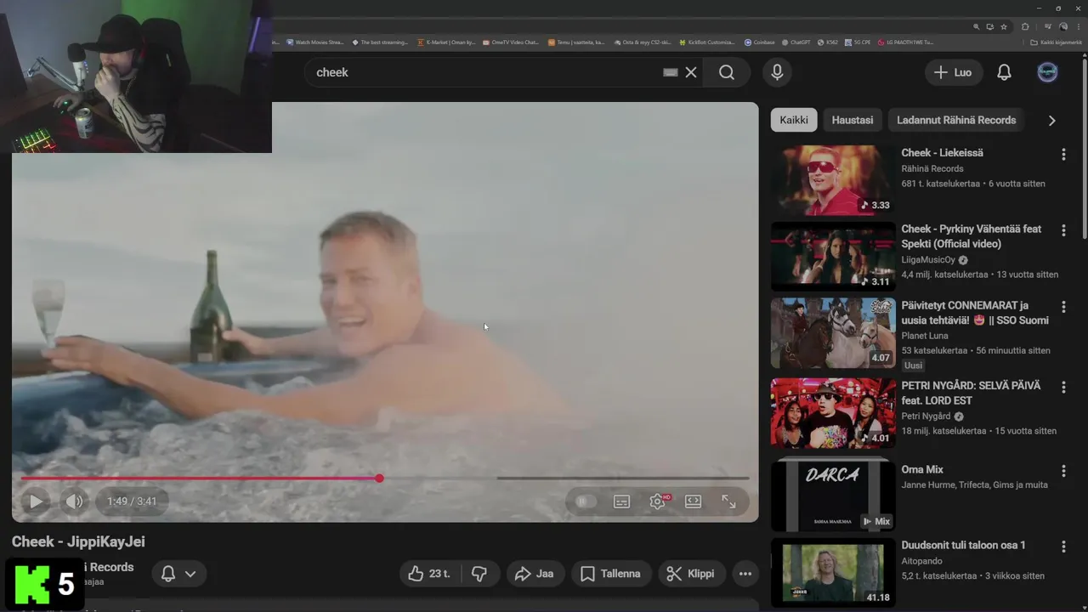Open options for the Duudsonit tuli taloon video
The height and width of the screenshot is (612, 1088).
(1063, 547)
